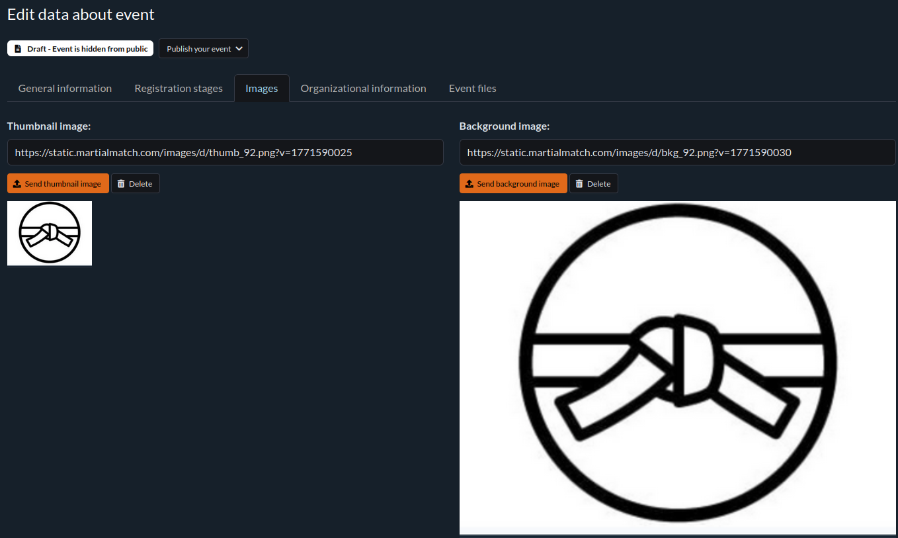Focus the thumbnail image URL field
The height and width of the screenshot is (538, 898).
point(225,152)
